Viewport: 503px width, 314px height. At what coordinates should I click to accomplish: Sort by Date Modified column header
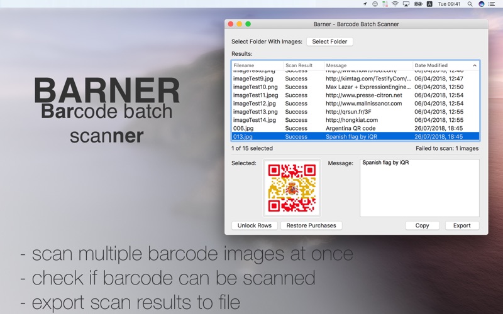[446, 65]
